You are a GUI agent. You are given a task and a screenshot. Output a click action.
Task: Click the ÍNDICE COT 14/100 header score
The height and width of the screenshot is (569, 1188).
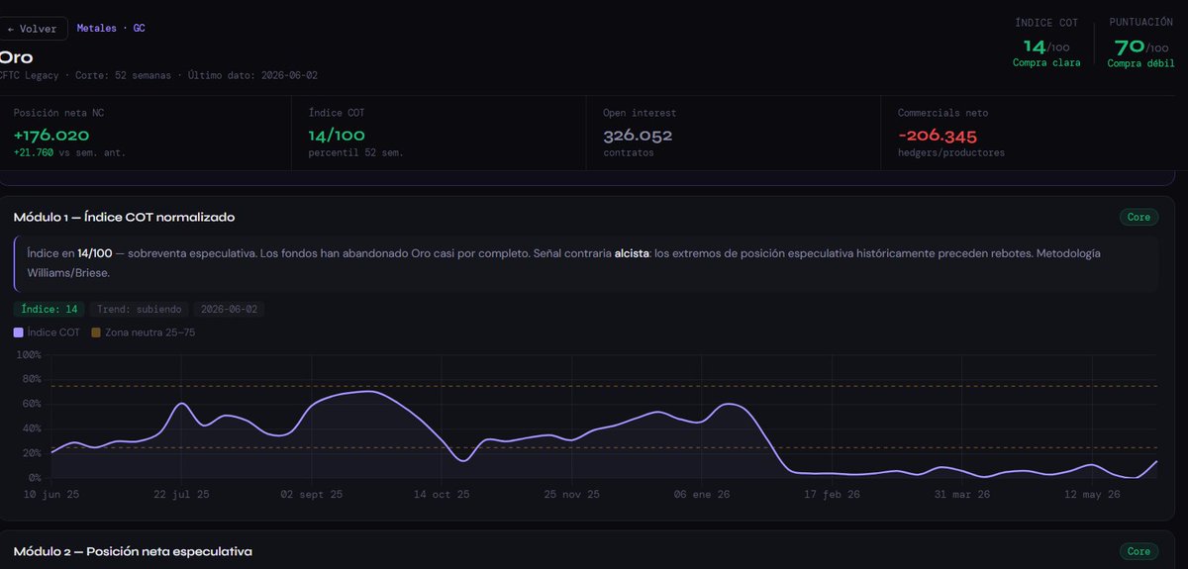click(x=1046, y=46)
